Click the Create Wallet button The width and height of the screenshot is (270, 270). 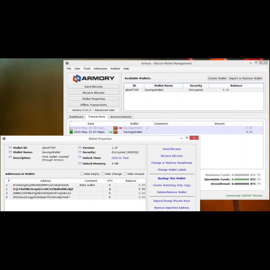pyautogui.click(x=217, y=78)
